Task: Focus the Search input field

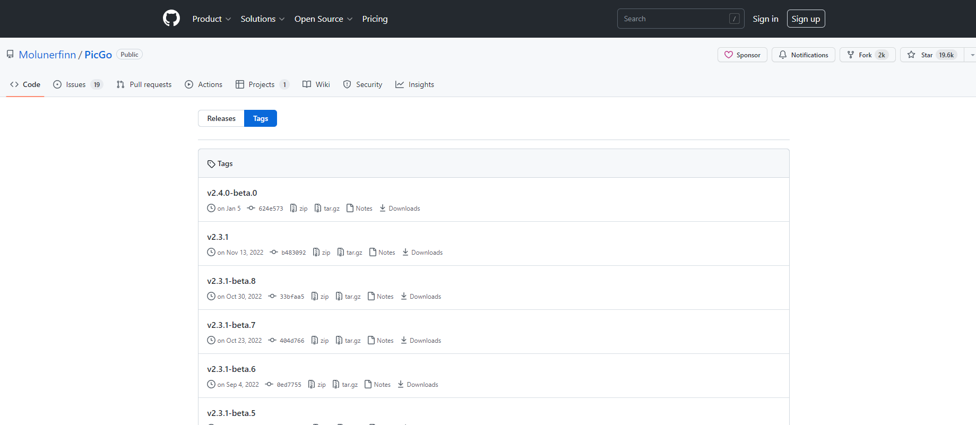Action: coord(680,19)
